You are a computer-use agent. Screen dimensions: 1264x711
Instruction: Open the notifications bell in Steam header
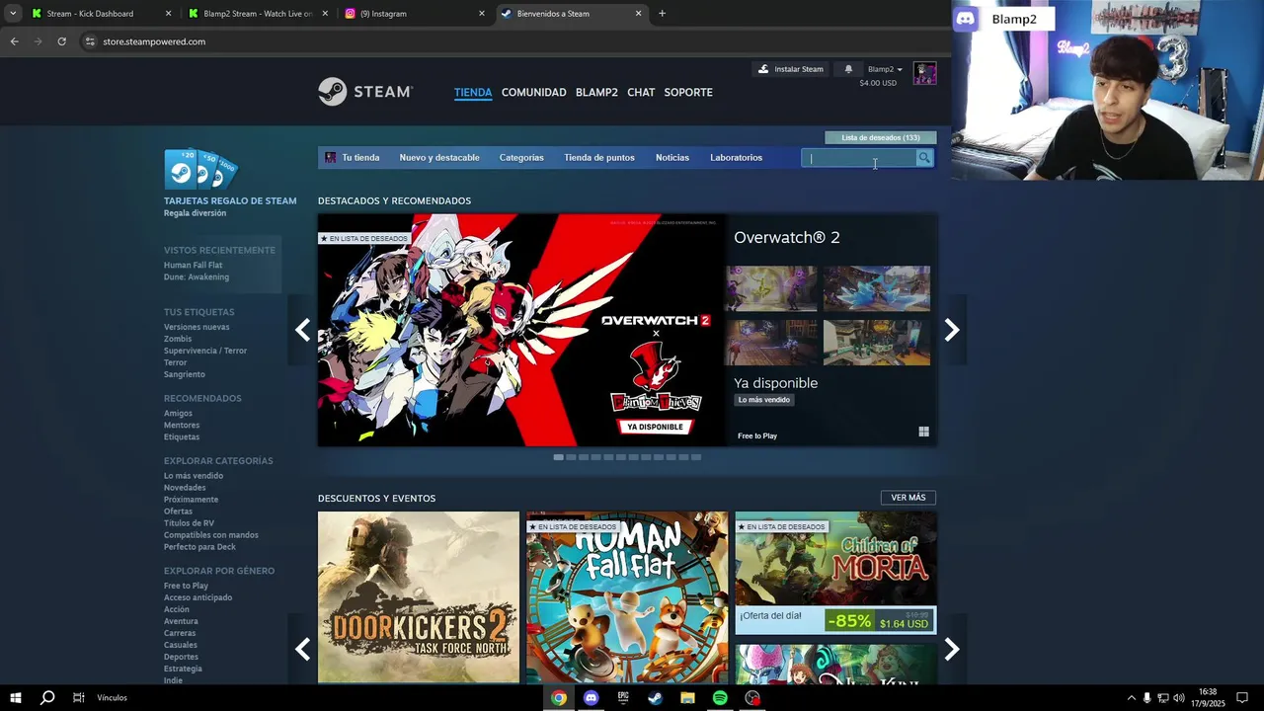pos(848,69)
